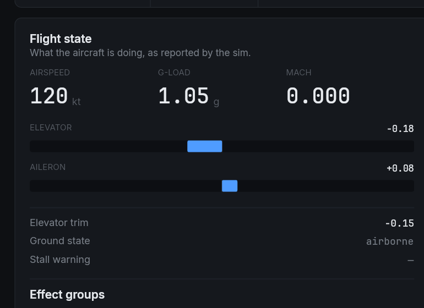Click the Mach 0.000 readout
The height and width of the screenshot is (308, 424).
click(x=318, y=96)
